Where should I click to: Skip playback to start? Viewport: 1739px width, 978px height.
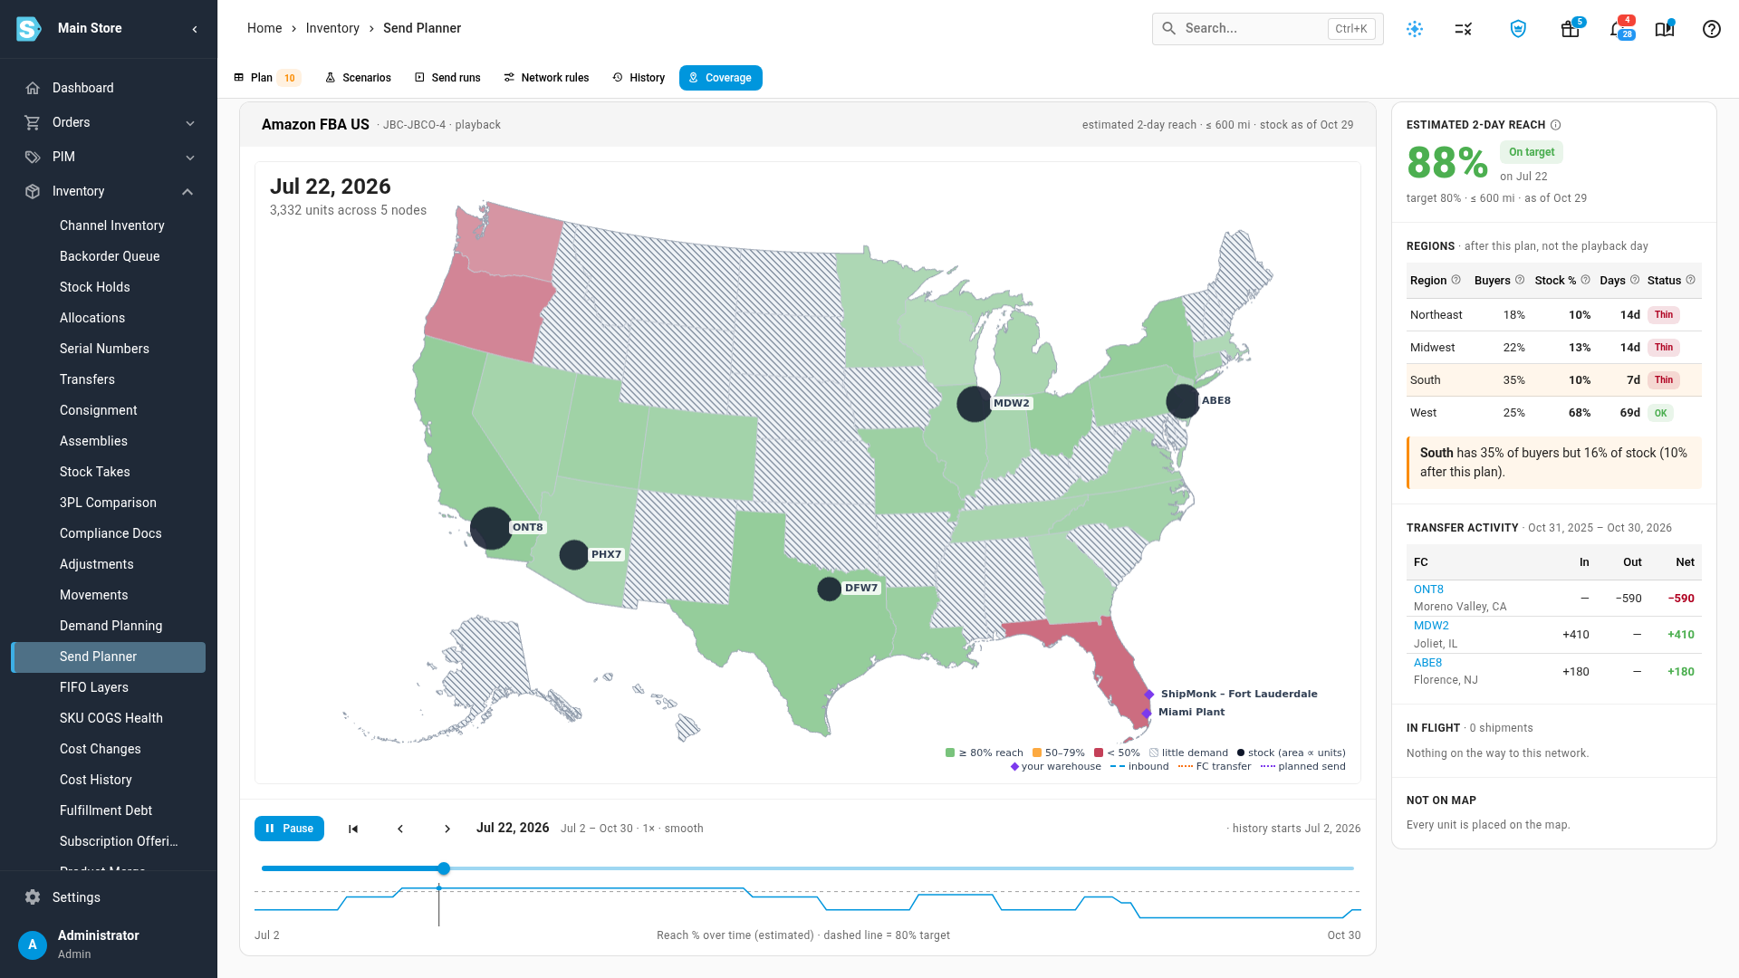click(x=353, y=829)
